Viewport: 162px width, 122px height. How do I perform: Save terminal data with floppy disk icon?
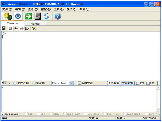point(4,28)
